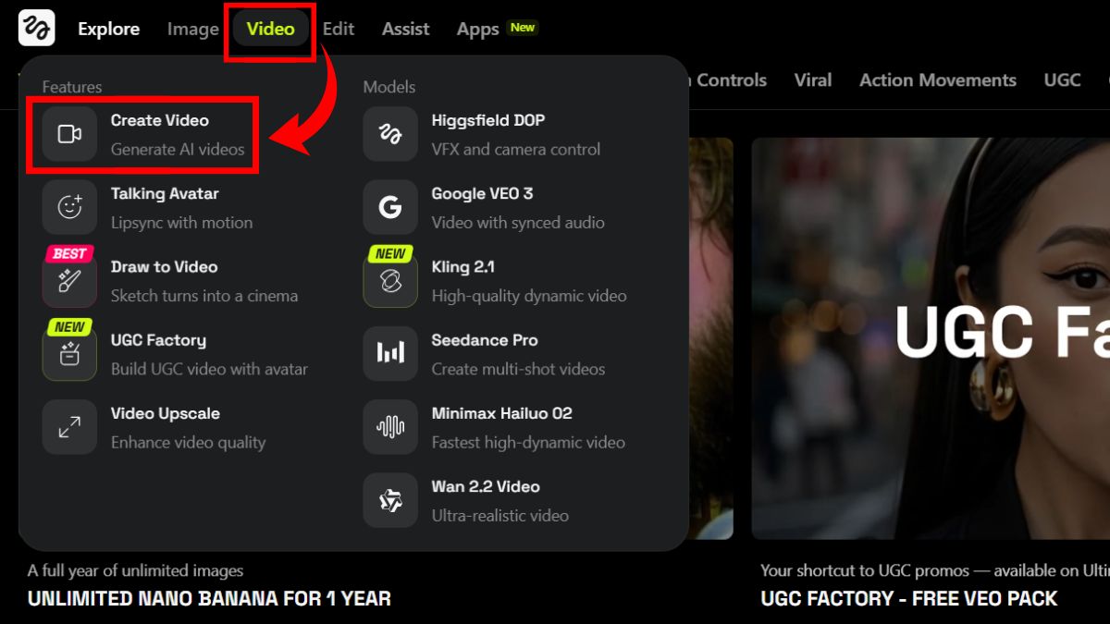Collapse the Video dropdown menu
1110x624 pixels.
270,29
